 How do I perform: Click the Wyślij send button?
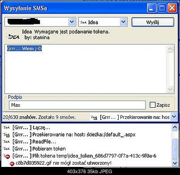point(153,22)
